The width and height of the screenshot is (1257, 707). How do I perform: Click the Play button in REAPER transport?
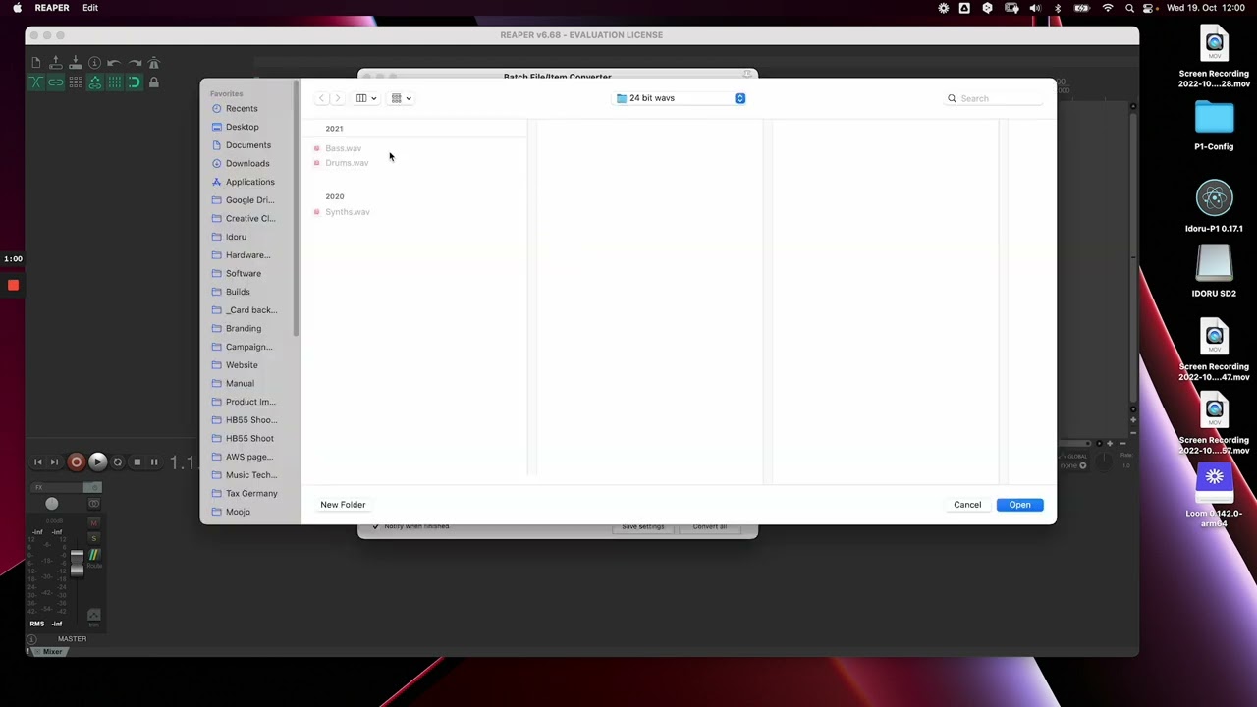tap(97, 462)
